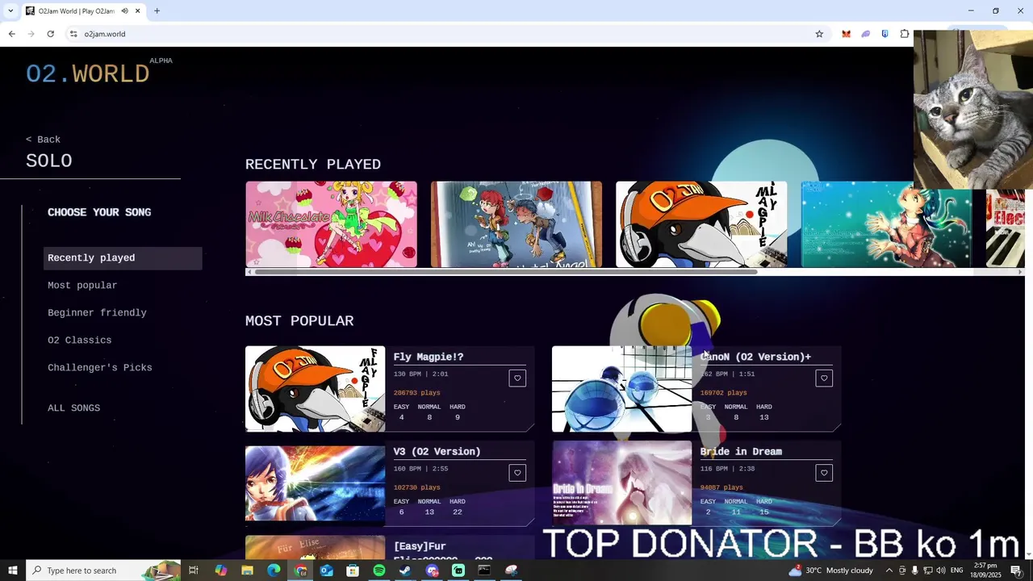
Task: Open Microsoft Store from the taskbar
Action: tap(353, 571)
